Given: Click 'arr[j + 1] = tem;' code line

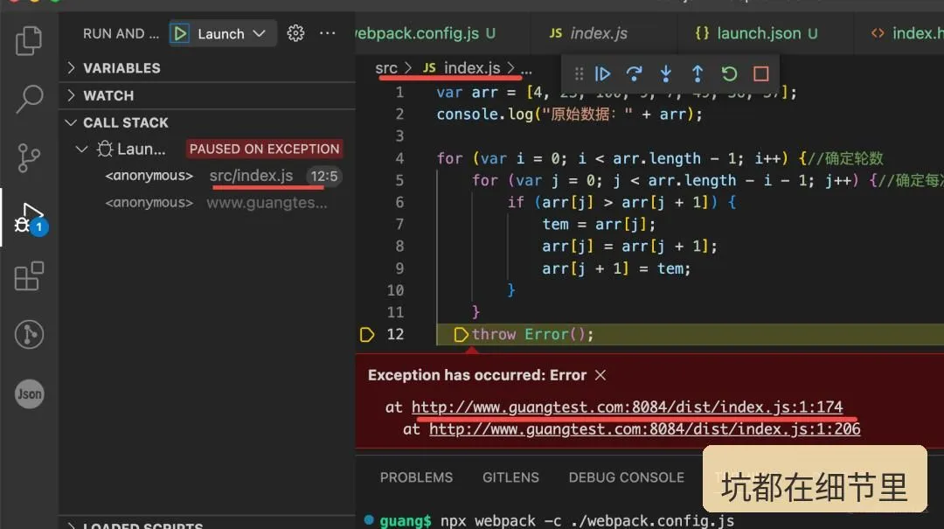Looking at the screenshot, I should pyautogui.click(x=616, y=268).
